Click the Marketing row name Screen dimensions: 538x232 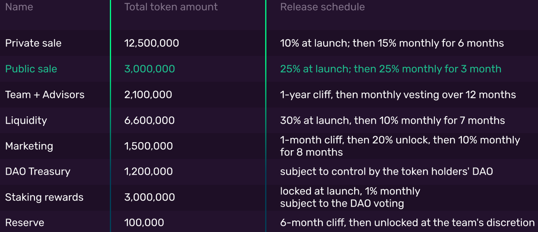(29, 146)
